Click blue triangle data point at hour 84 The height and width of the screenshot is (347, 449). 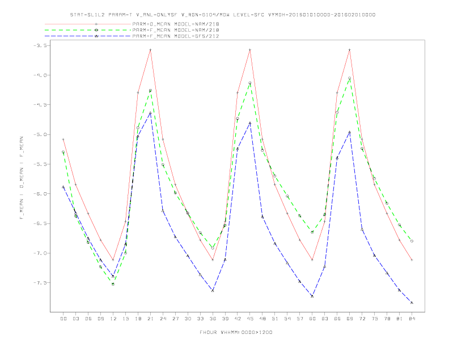(412, 303)
